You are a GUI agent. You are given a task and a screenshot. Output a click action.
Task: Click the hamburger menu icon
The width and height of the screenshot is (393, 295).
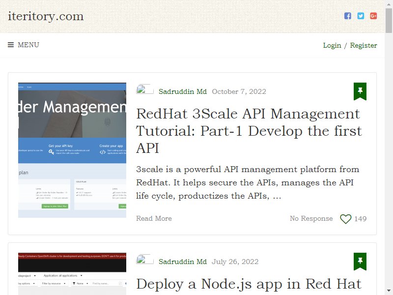point(11,45)
